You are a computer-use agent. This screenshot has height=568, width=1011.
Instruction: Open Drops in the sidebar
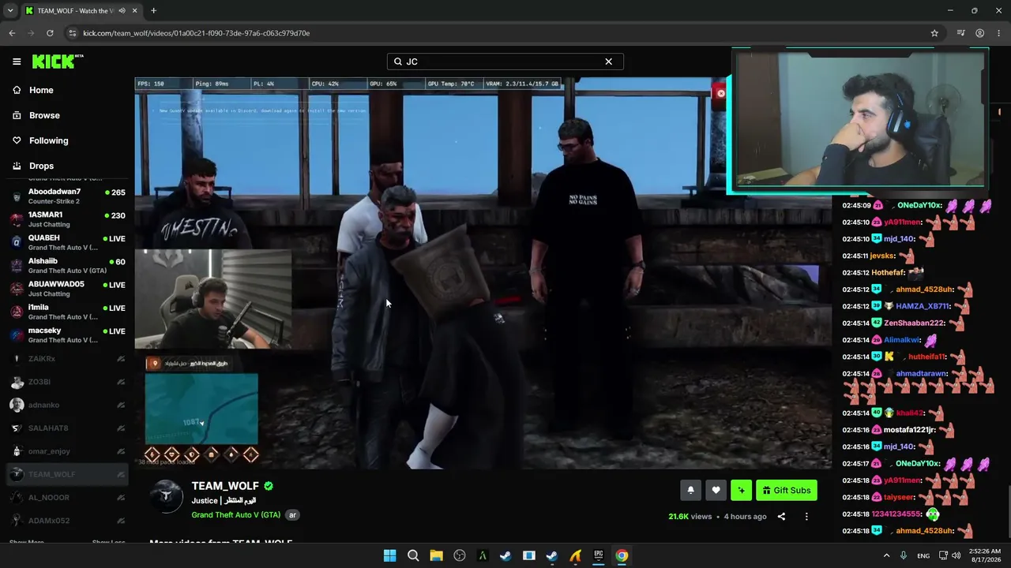point(41,166)
